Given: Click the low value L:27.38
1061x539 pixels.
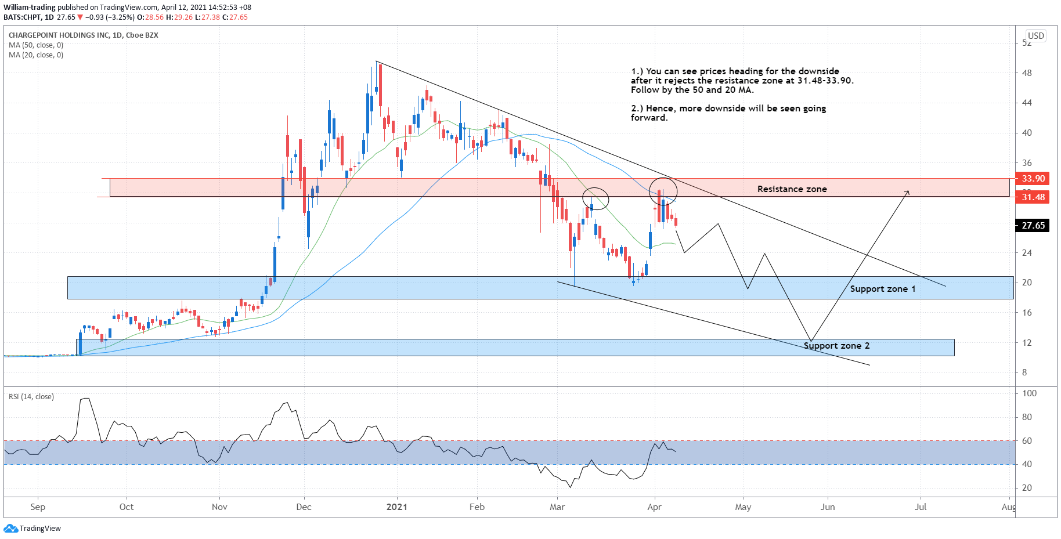Looking at the screenshot, I should (x=207, y=17).
